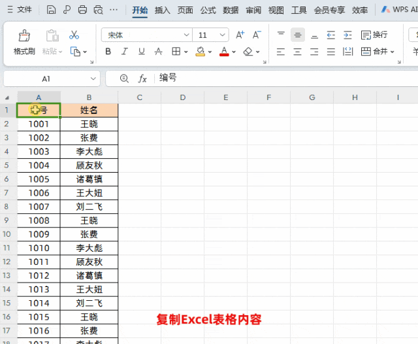Open the 会员专享 tab
This screenshot has height=344, width=418.
tap(329, 10)
